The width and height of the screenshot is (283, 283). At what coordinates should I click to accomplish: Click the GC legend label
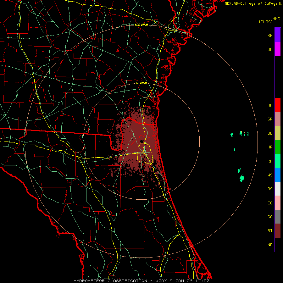pyautogui.click(x=270, y=217)
